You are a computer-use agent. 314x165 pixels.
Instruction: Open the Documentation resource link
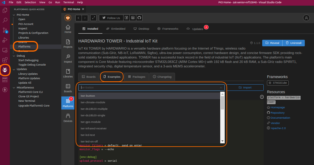click(x=280, y=118)
